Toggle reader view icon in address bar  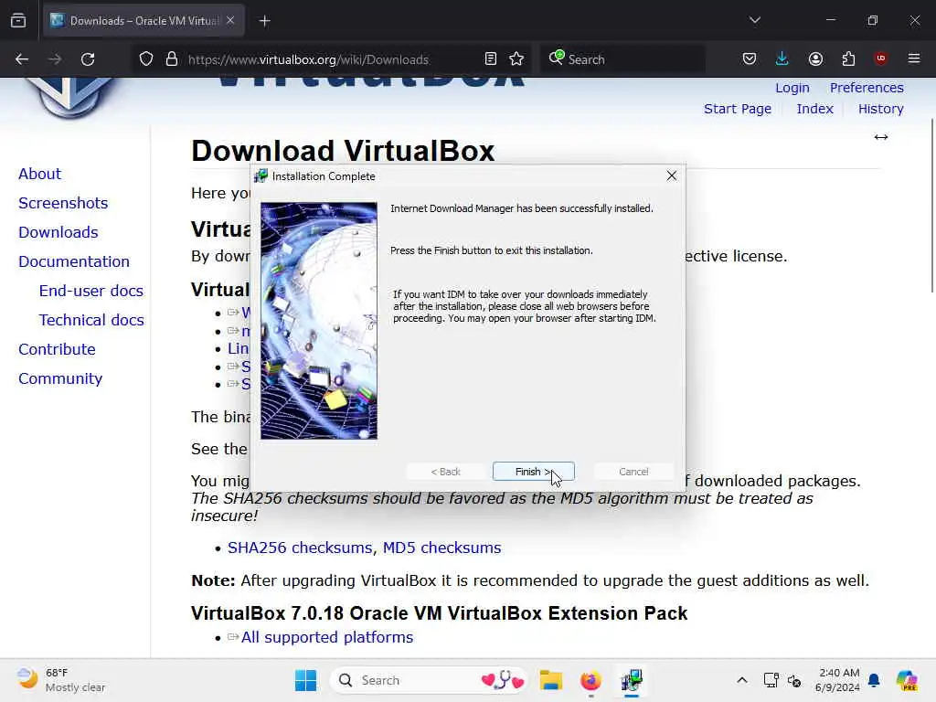coord(491,59)
